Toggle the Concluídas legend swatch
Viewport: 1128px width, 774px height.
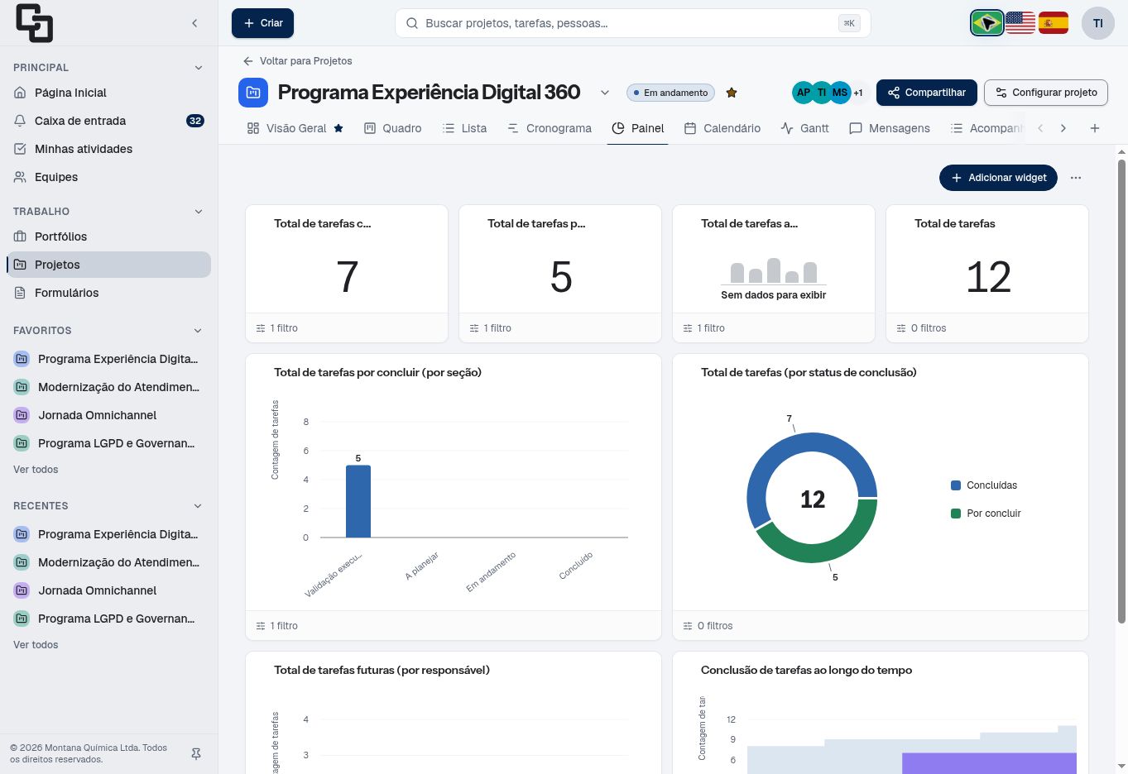tap(956, 485)
